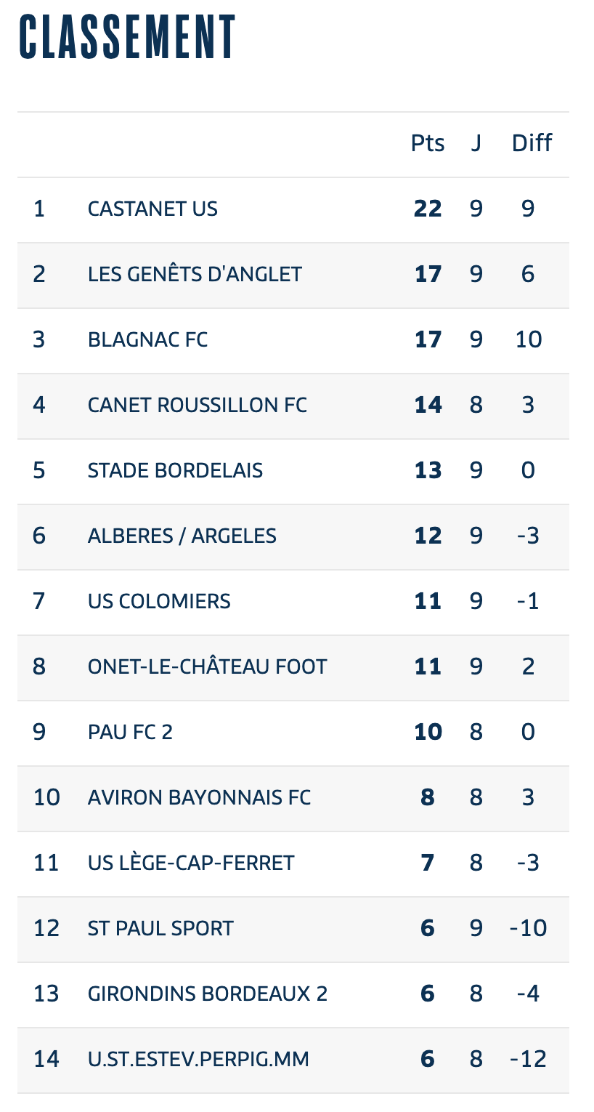Click the Diff column header
The height and width of the screenshot is (1112, 594).
tap(532, 143)
